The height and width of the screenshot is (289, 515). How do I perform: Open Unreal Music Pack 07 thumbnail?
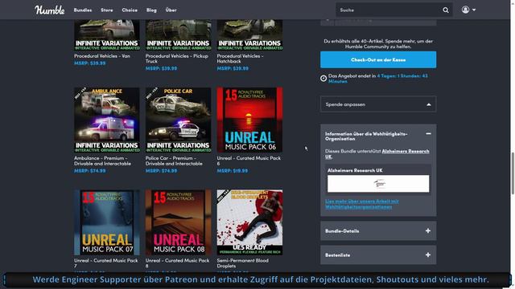click(107, 222)
